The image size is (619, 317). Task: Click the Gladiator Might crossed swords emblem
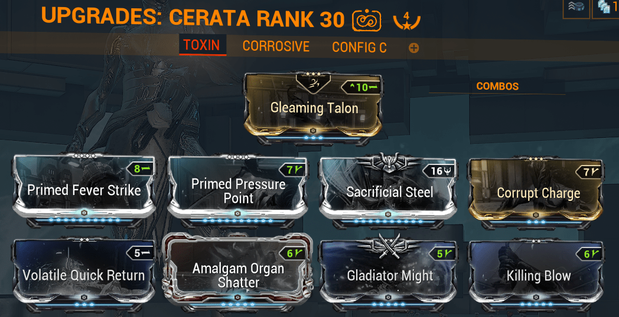387,245
